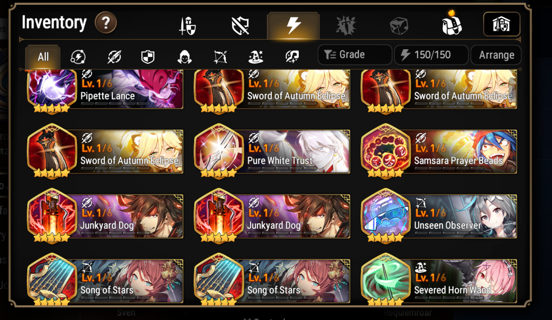Filter artifacts by Warrior class icon
Viewport: 552px width, 320px height.
114,57
